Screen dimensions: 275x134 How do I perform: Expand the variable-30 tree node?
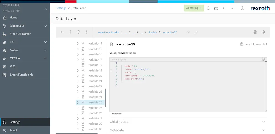point(78,129)
